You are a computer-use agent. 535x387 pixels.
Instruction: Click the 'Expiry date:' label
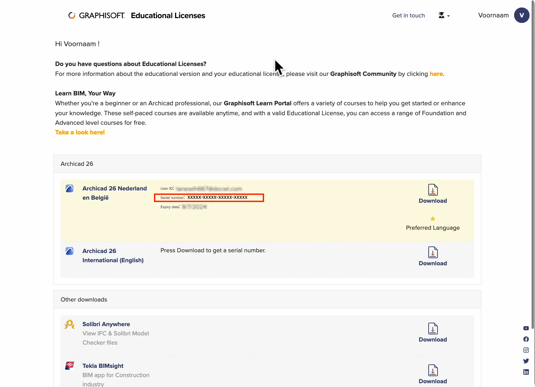[170, 207]
